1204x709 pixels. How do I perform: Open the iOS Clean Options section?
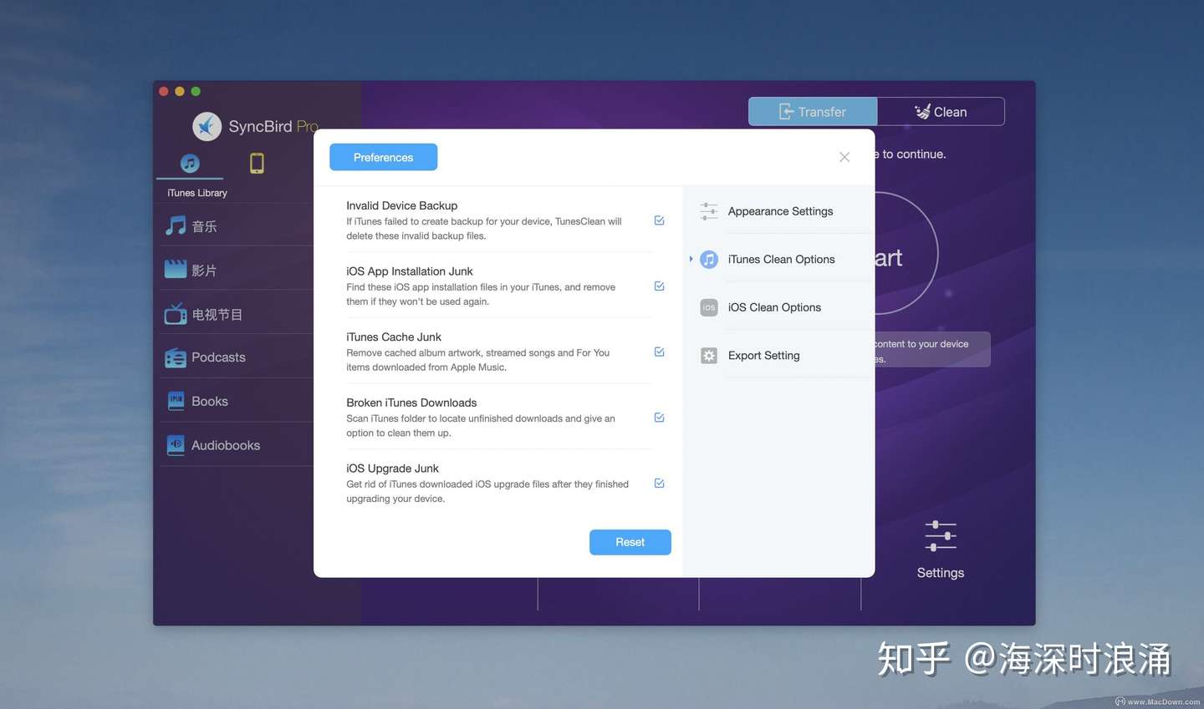(x=774, y=307)
